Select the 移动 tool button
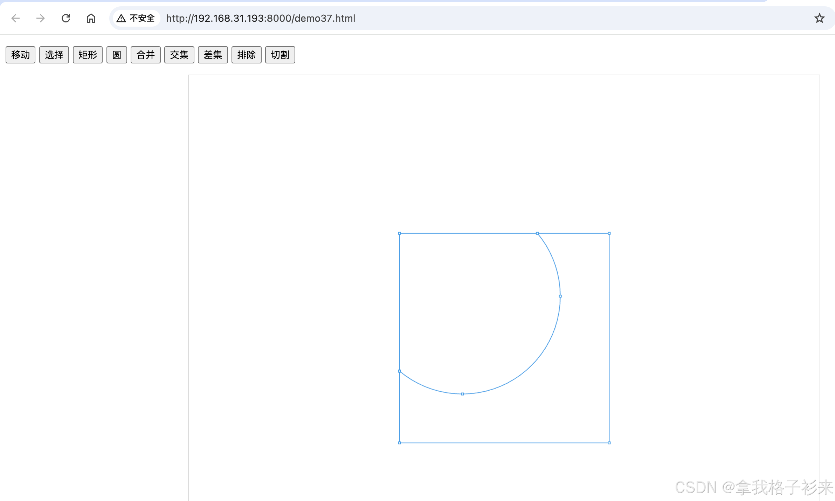 (x=21, y=55)
